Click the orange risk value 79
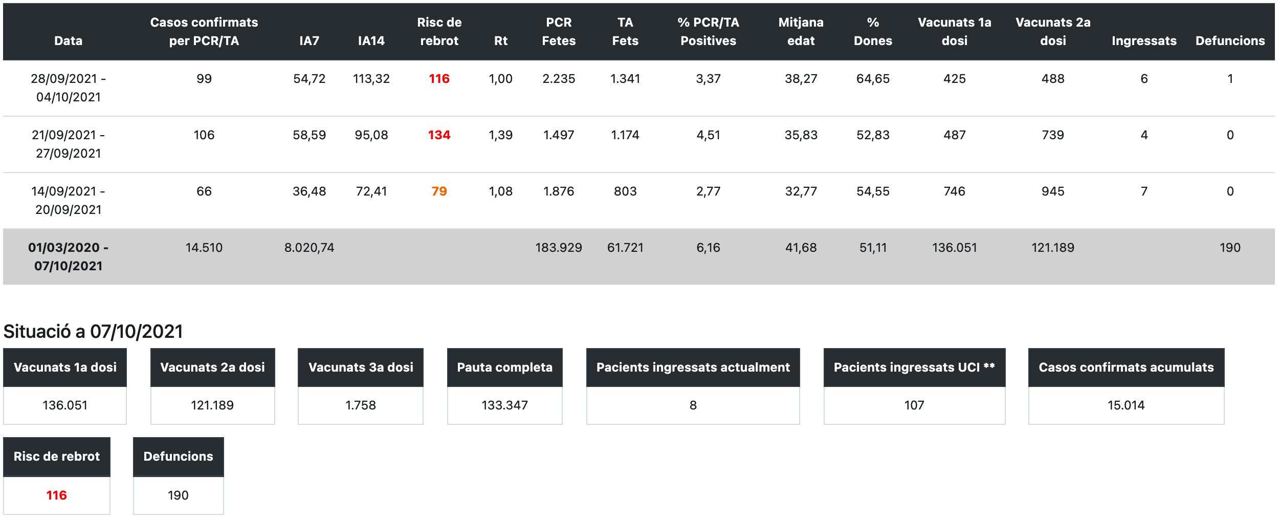This screenshot has height=518, width=1280. click(439, 191)
